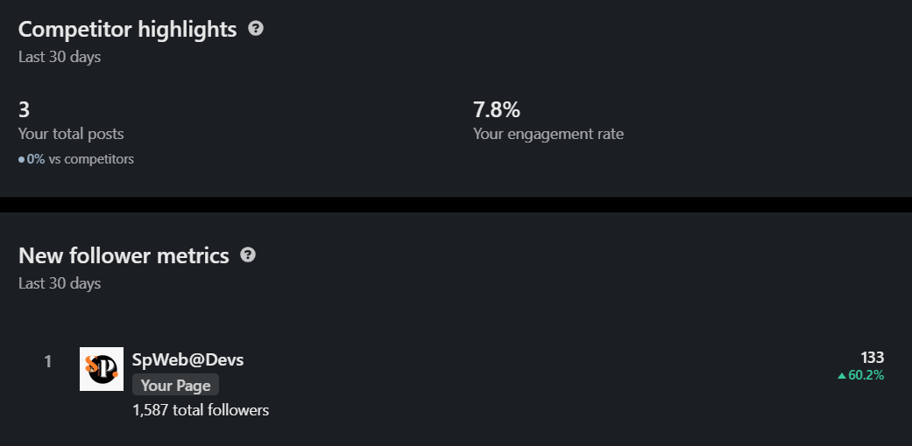Click "Last 30 days" under Competitor highlights
The height and width of the screenshot is (446, 912).
pos(60,57)
